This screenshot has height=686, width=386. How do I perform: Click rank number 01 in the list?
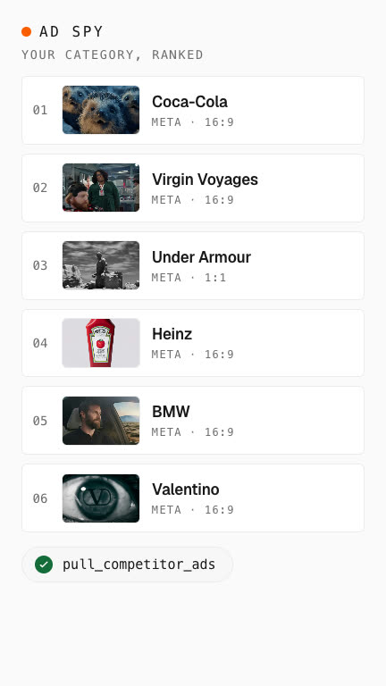(x=40, y=110)
